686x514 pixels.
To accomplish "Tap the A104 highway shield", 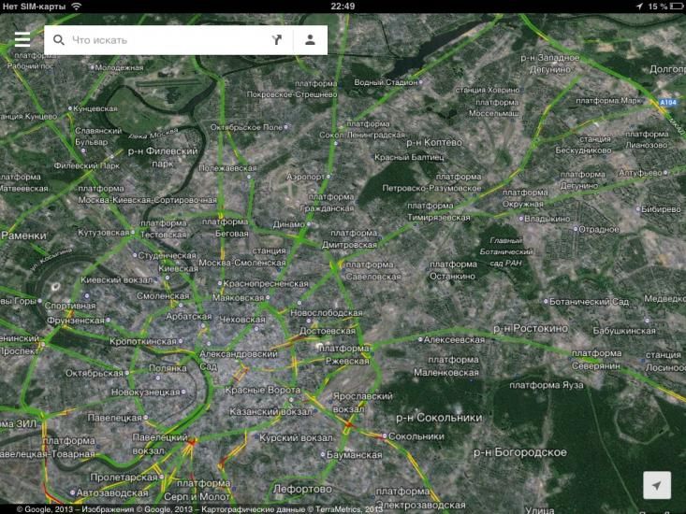I will [x=667, y=102].
